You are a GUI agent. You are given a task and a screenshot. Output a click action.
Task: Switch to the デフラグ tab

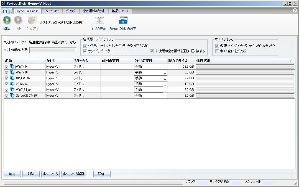click(x=71, y=11)
